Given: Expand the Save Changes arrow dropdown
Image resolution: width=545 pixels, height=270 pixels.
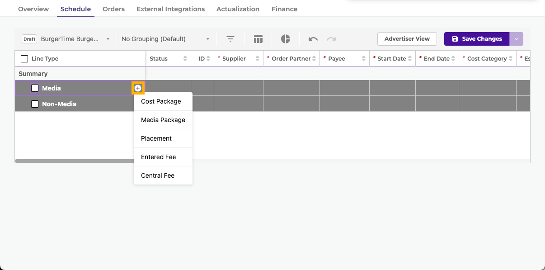Looking at the screenshot, I should (x=517, y=39).
